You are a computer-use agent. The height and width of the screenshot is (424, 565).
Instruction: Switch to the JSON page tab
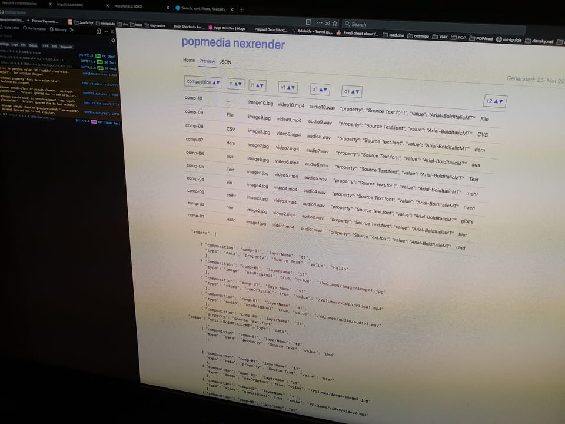click(x=225, y=62)
